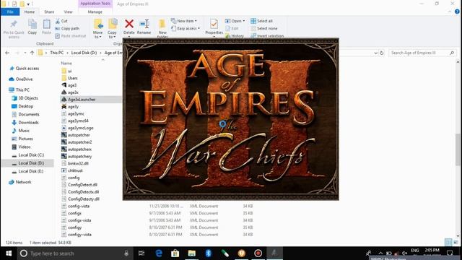Viewport: 462px width, 260px height.
Task: Click This PC in the address bar
Action: [56, 53]
